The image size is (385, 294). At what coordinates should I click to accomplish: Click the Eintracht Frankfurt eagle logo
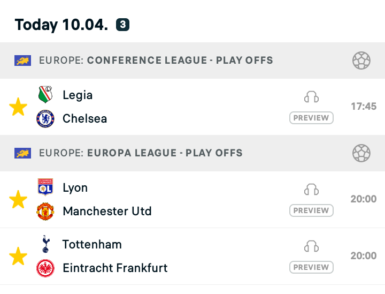pyautogui.click(x=45, y=268)
